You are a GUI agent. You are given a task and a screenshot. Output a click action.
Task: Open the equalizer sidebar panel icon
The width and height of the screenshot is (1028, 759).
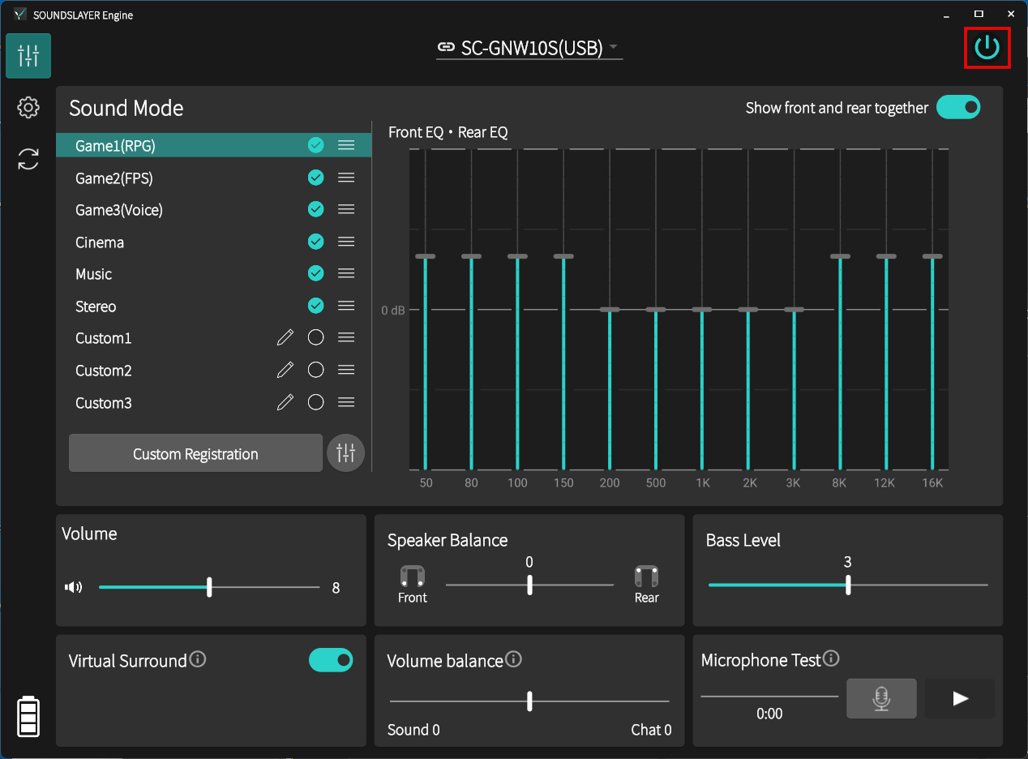[28, 56]
